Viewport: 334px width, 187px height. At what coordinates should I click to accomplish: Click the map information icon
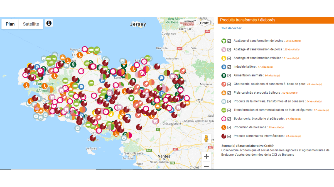coord(49,23)
